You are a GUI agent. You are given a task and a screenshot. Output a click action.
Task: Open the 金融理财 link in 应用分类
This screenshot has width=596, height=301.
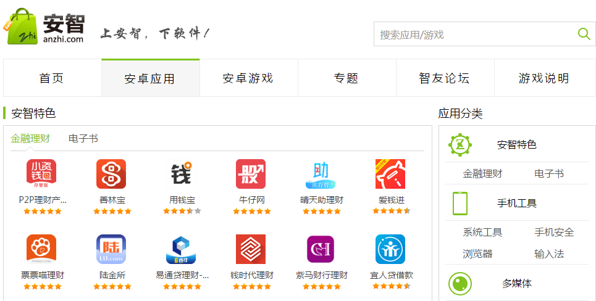pos(482,173)
